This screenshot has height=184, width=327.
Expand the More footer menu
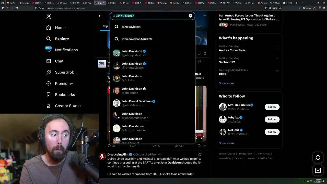tap(251, 158)
